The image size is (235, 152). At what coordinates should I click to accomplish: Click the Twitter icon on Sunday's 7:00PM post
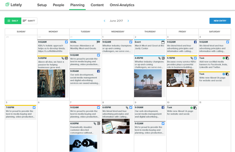(x=34, y=108)
